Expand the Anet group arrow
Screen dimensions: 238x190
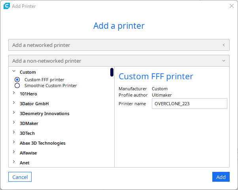14,162
